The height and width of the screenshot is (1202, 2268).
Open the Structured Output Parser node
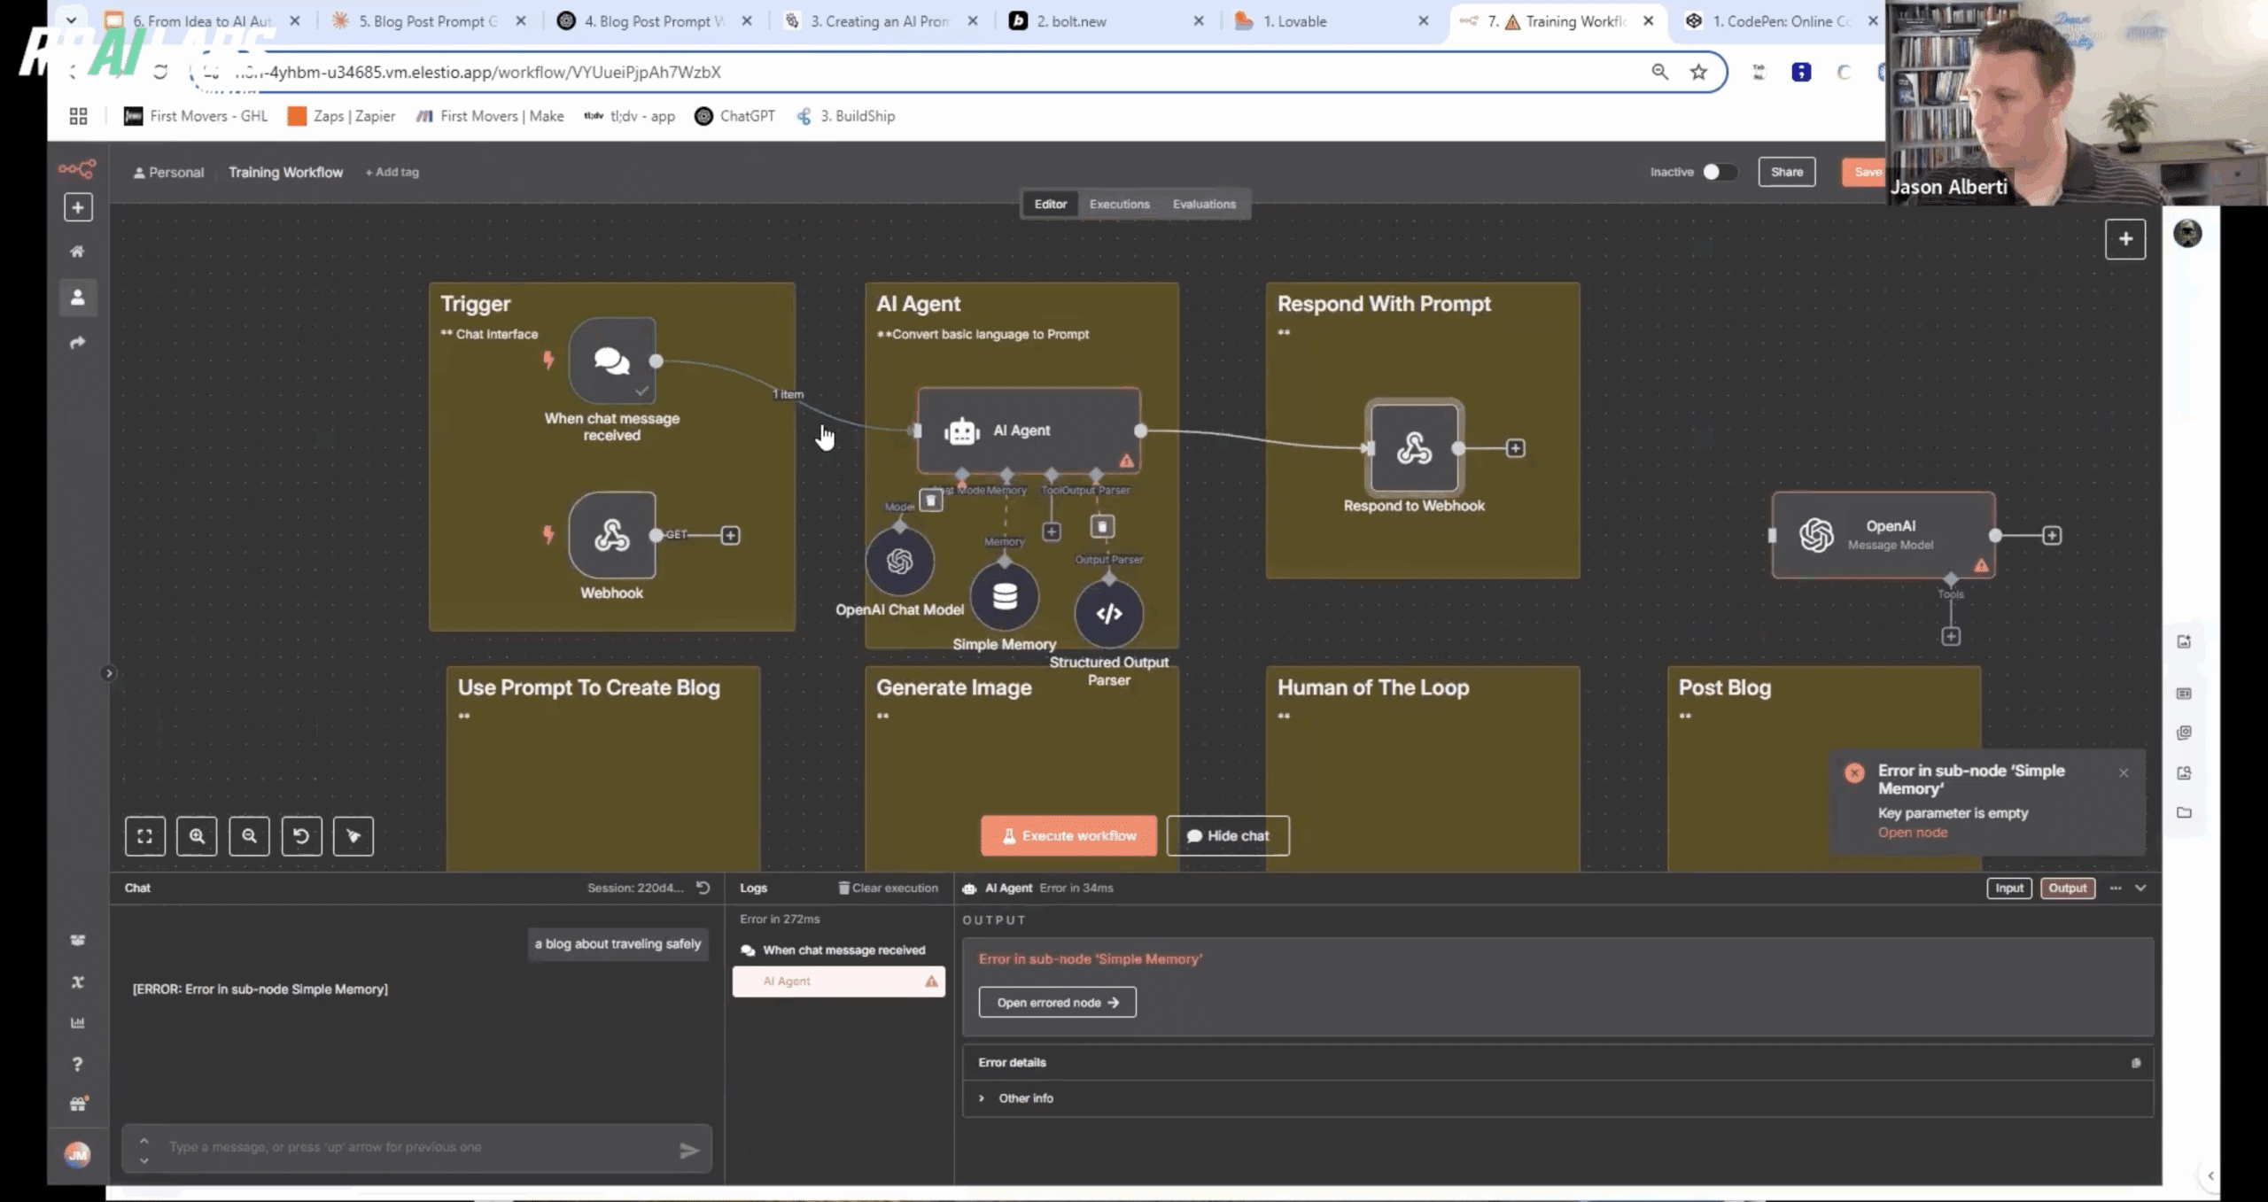[1108, 614]
